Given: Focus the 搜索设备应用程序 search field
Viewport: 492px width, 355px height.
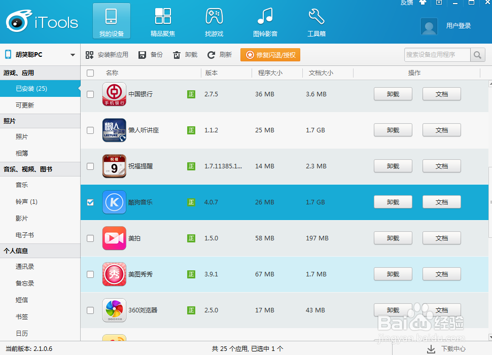Looking at the screenshot, I should 437,55.
